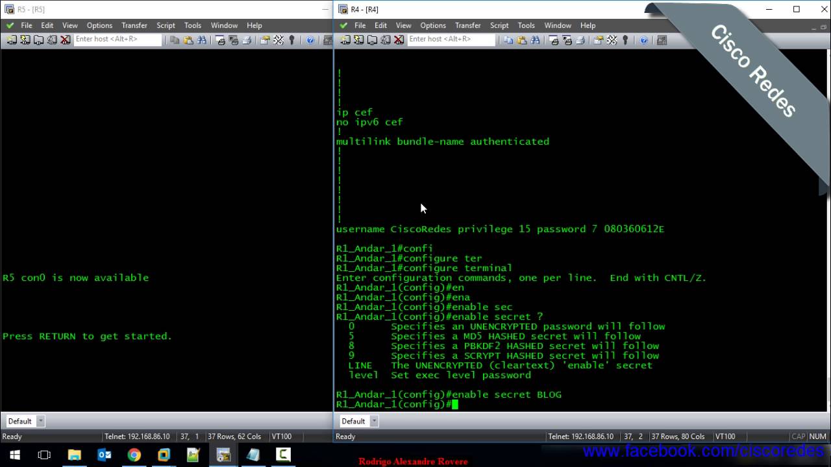831x467 pixels.
Task: Click Connect icon in R5 window toolbar
Action: [x=12, y=40]
